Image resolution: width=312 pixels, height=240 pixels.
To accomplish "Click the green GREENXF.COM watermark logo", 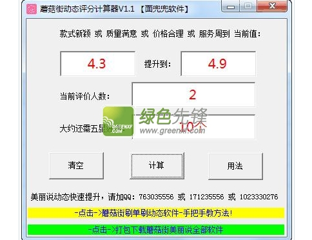I will point(118,121).
